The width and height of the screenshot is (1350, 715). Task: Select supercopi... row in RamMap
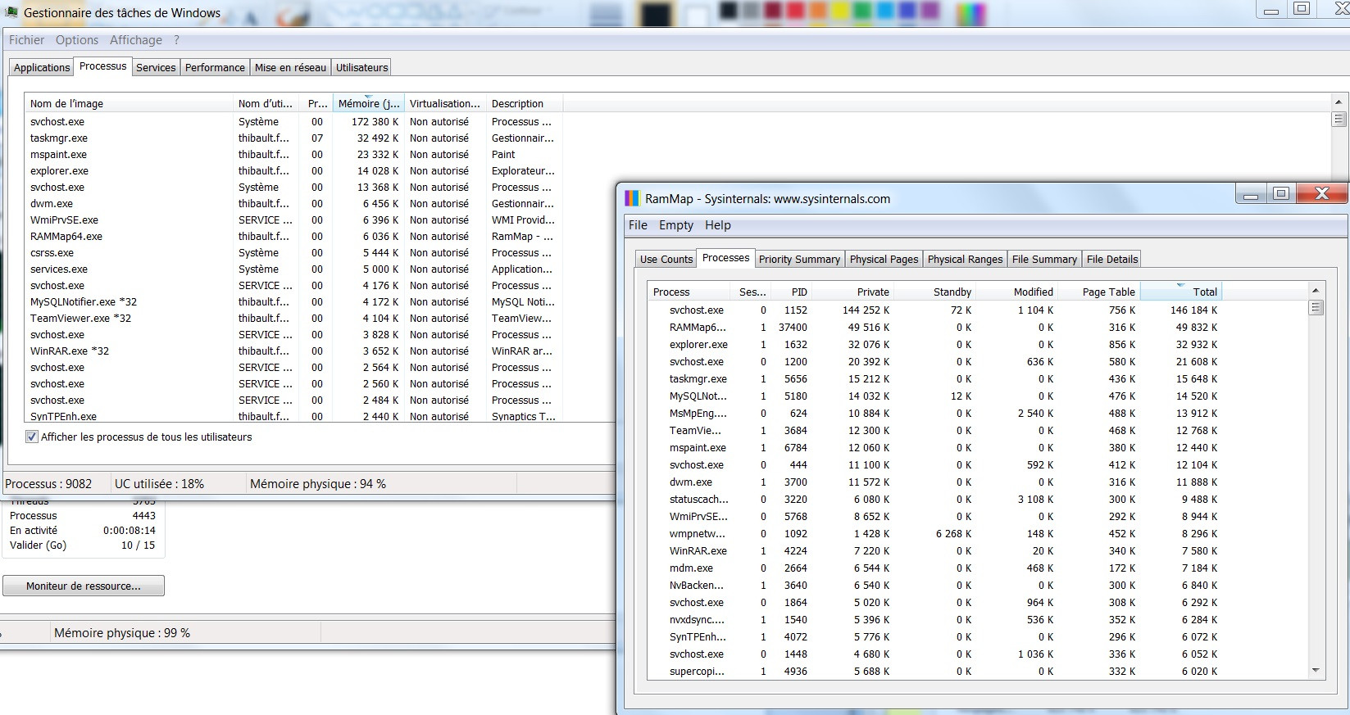tap(934, 672)
